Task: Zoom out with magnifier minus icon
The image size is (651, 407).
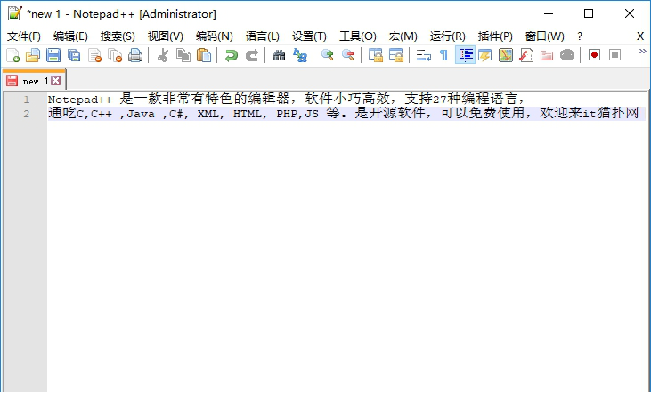Action: [x=348, y=55]
